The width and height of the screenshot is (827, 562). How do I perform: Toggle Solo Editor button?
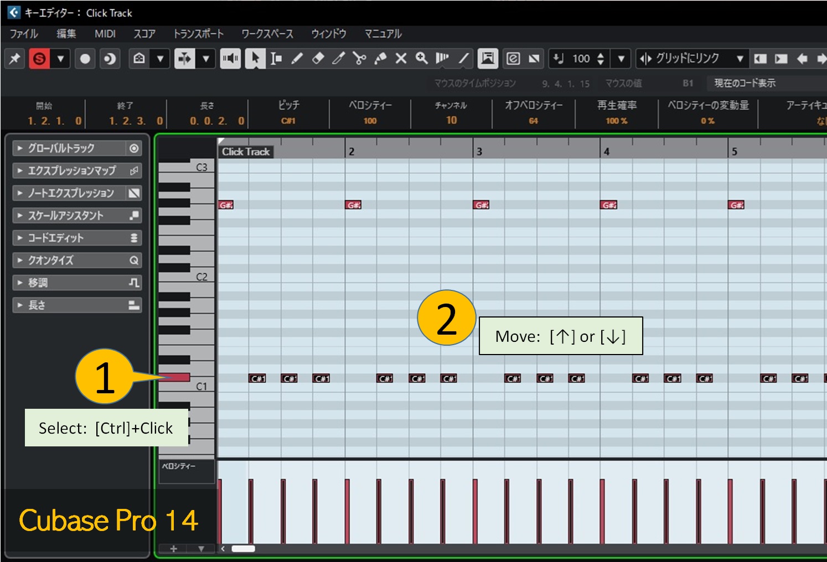pos(39,58)
